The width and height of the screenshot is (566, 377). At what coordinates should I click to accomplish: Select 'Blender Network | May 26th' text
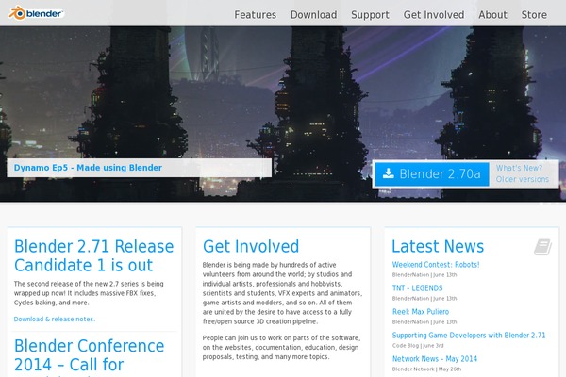click(x=426, y=369)
